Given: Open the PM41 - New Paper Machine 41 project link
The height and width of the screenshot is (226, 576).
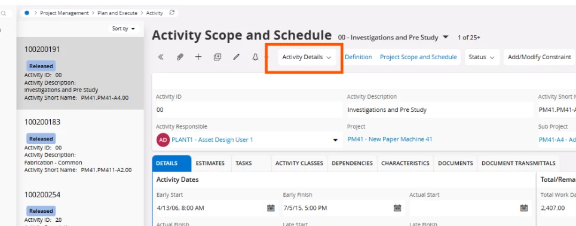Looking at the screenshot, I should [x=390, y=139].
